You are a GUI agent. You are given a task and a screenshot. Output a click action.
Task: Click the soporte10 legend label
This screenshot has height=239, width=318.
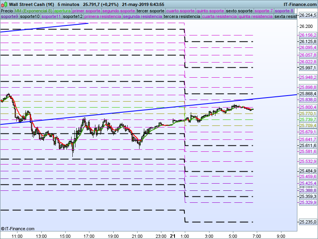pyautogui.click(x=30, y=16)
